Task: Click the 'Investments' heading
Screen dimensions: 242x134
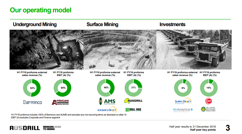Action: (172, 24)
